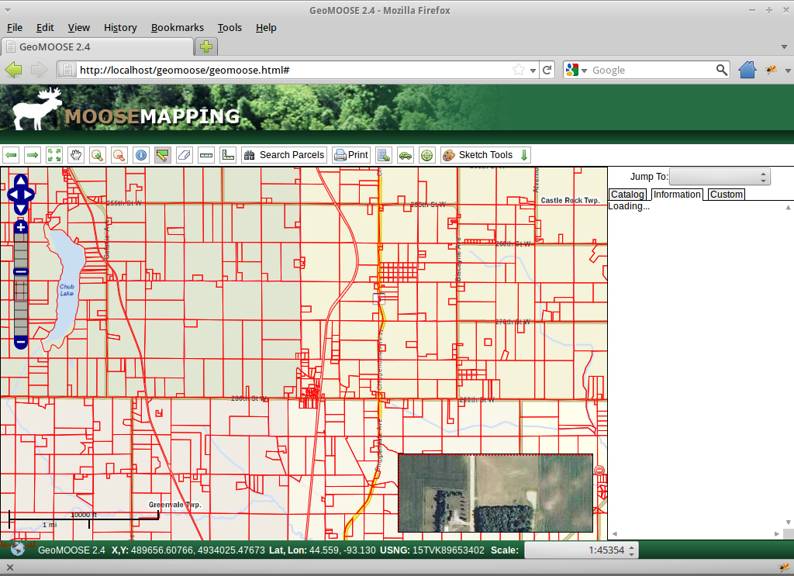The width and height of the screenshot is (794, 576).
Task: Pan the map down with the navigation arrow
Action: tap(21, 208)
